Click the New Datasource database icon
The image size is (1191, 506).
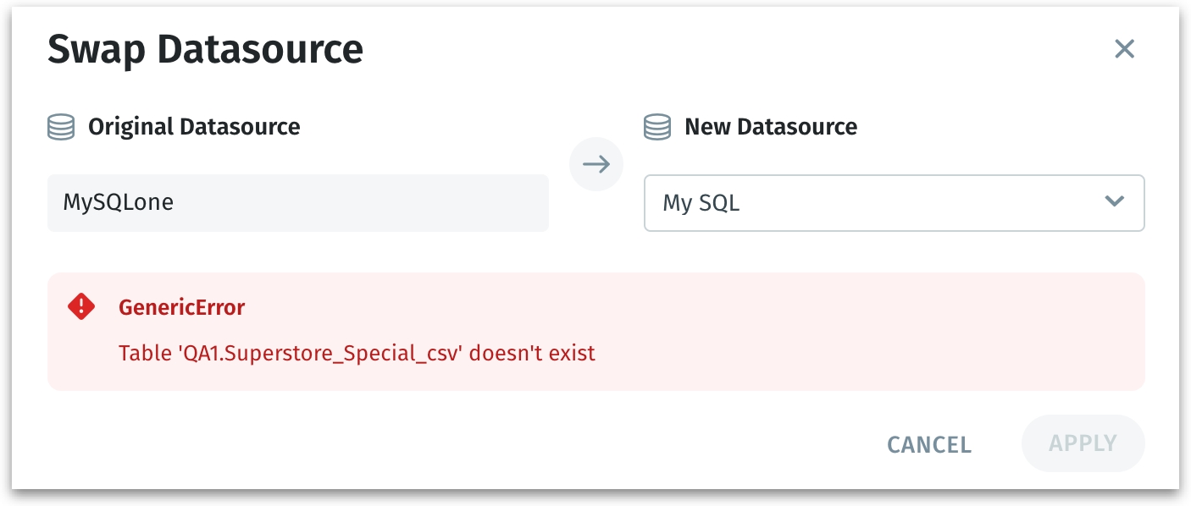(657, 128)
